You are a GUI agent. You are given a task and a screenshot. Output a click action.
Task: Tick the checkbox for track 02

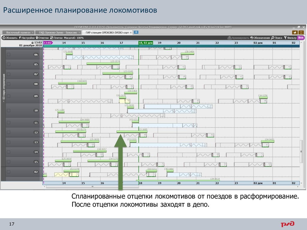pyautogui.click(x=9, y=172)
